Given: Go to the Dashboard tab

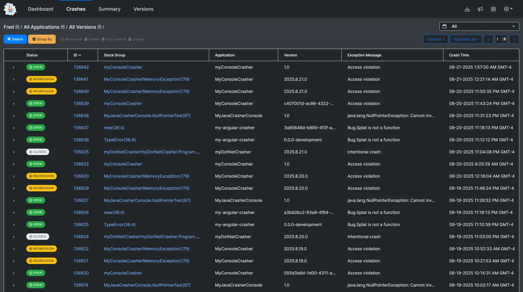Looking at the screenshot, I should (41, 9).
